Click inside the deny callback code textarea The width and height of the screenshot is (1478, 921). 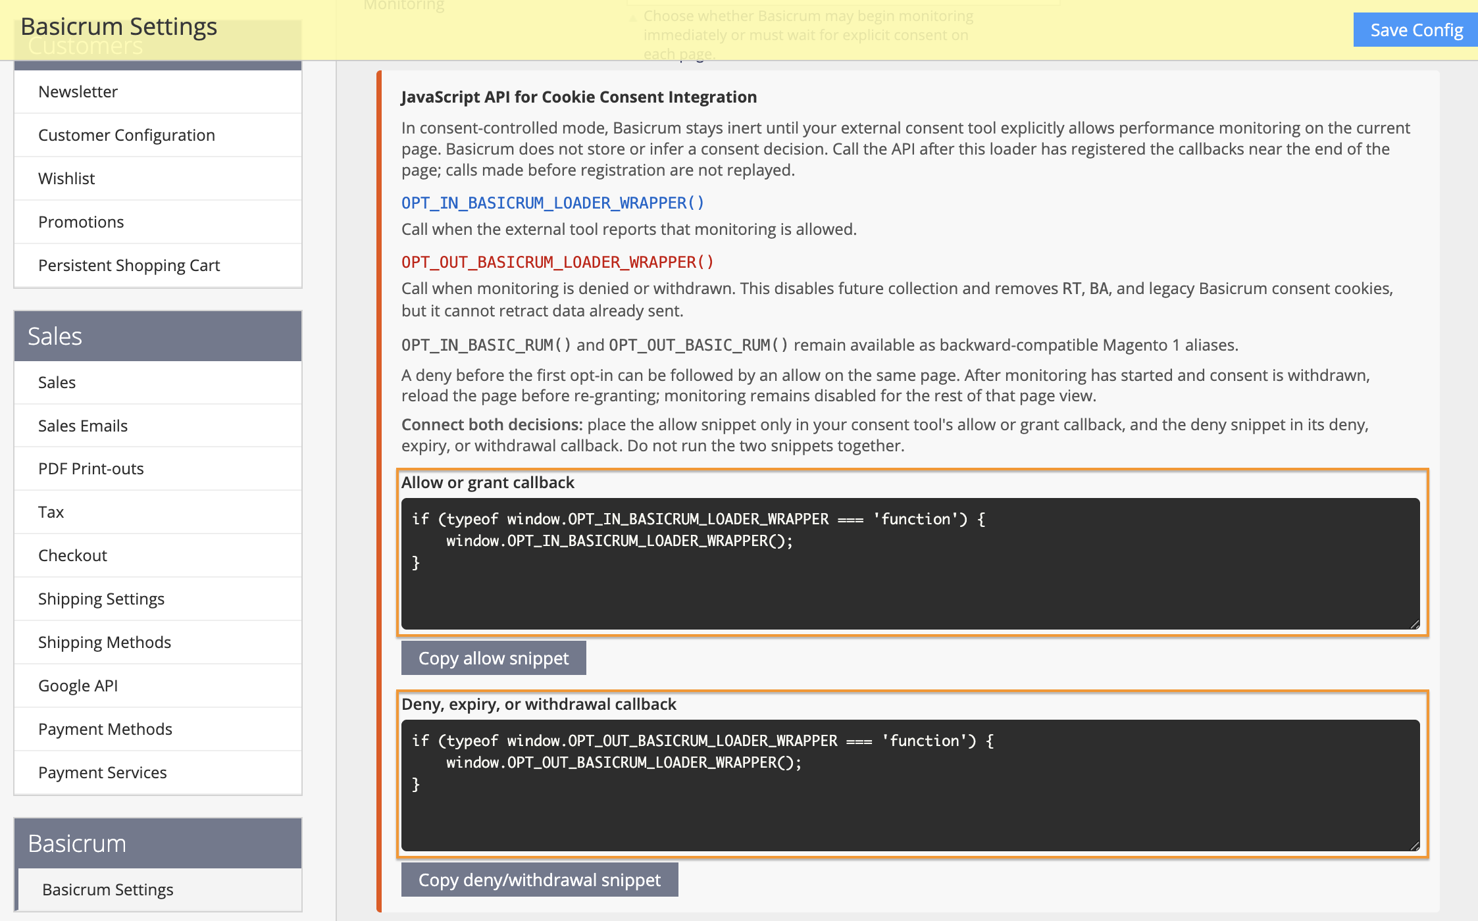point(911,785)
